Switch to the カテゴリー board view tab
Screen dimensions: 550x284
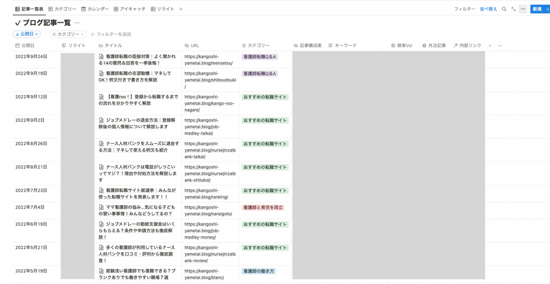tap(62, 9)
